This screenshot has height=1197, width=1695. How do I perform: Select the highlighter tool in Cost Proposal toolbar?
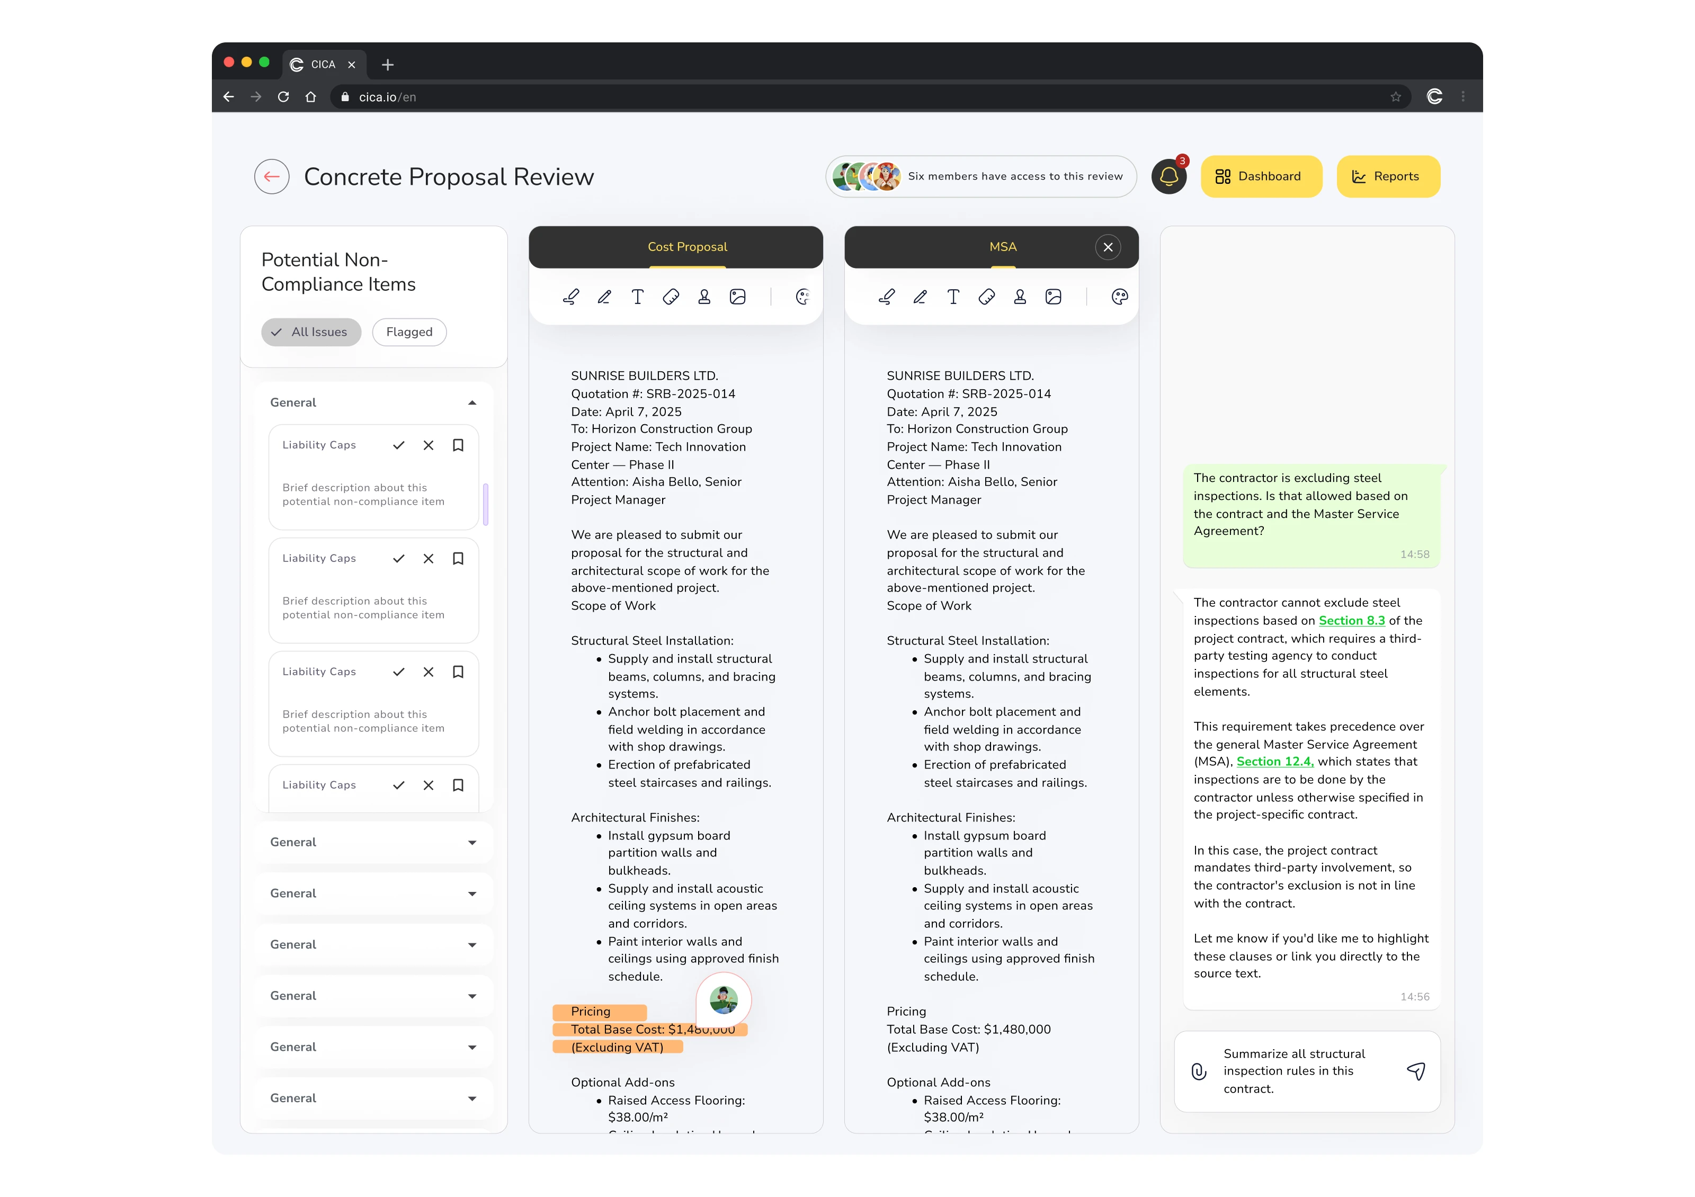570,297
